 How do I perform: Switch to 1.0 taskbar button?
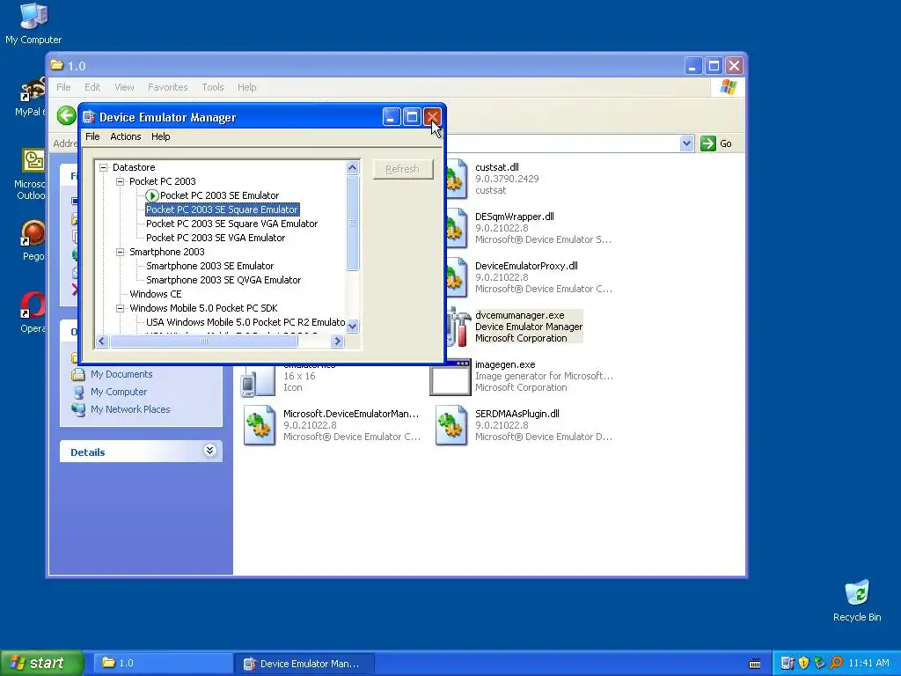161,663
